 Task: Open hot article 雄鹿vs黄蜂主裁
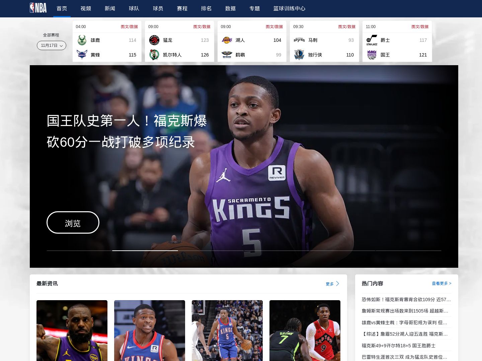coord(404,323)
